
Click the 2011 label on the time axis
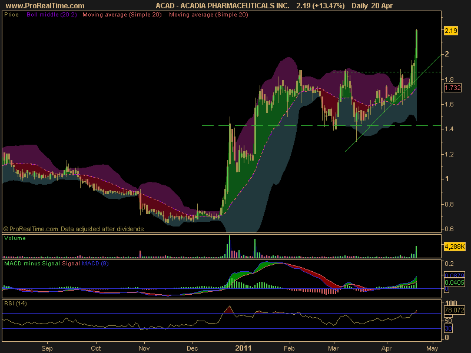[x=243, y=348]
